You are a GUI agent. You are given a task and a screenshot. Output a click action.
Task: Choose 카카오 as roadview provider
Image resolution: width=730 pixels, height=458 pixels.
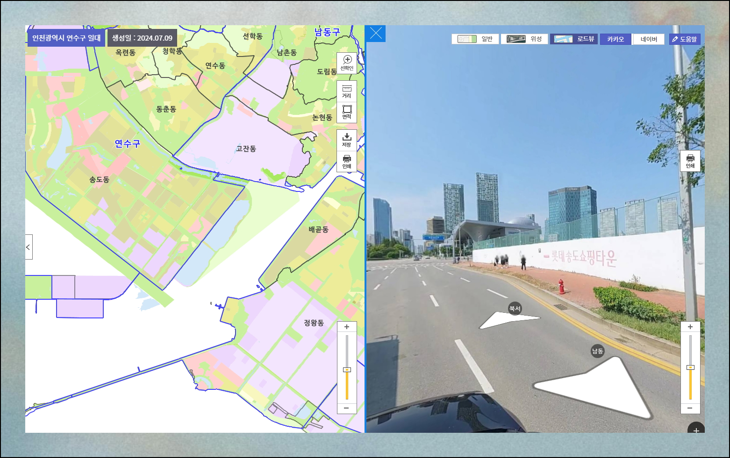pyautogui.click(x=615, y=39)
